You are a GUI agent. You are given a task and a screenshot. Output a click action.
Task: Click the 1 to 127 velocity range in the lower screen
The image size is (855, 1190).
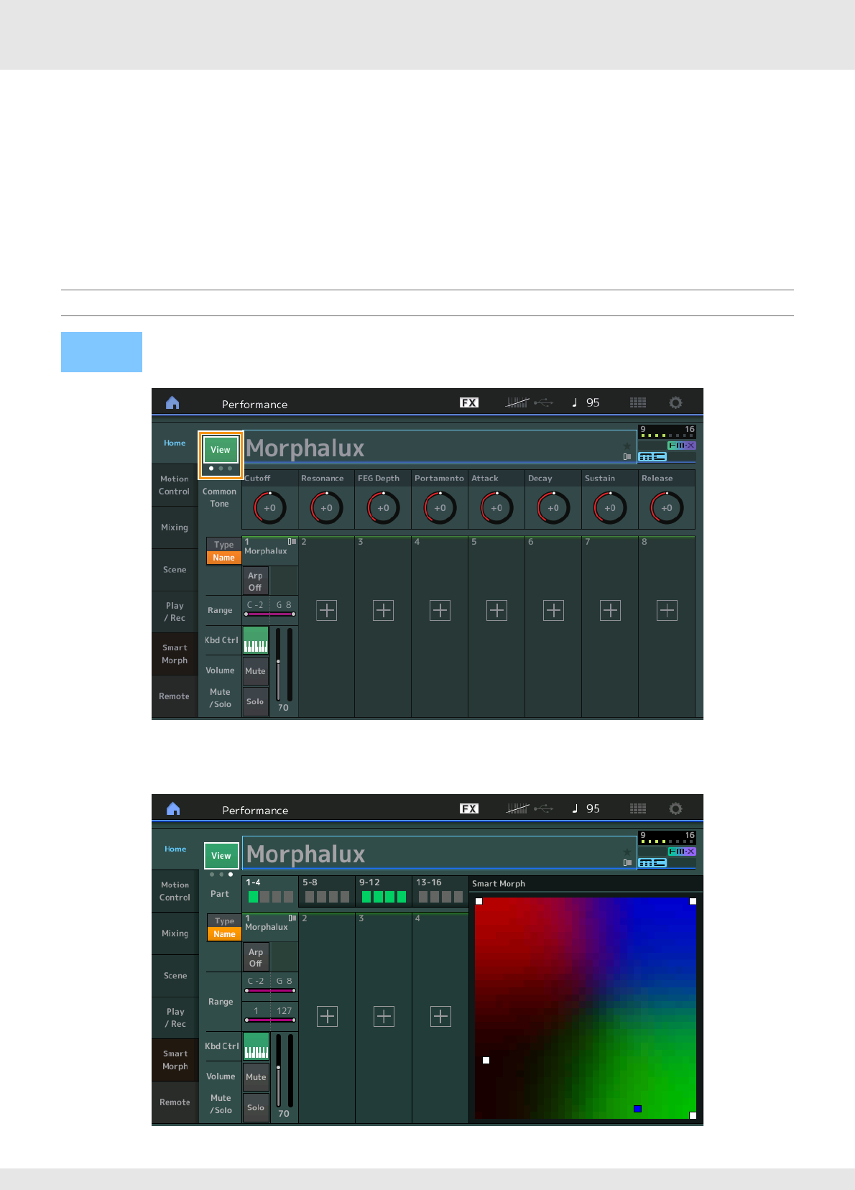click(x=270, y=1015)
